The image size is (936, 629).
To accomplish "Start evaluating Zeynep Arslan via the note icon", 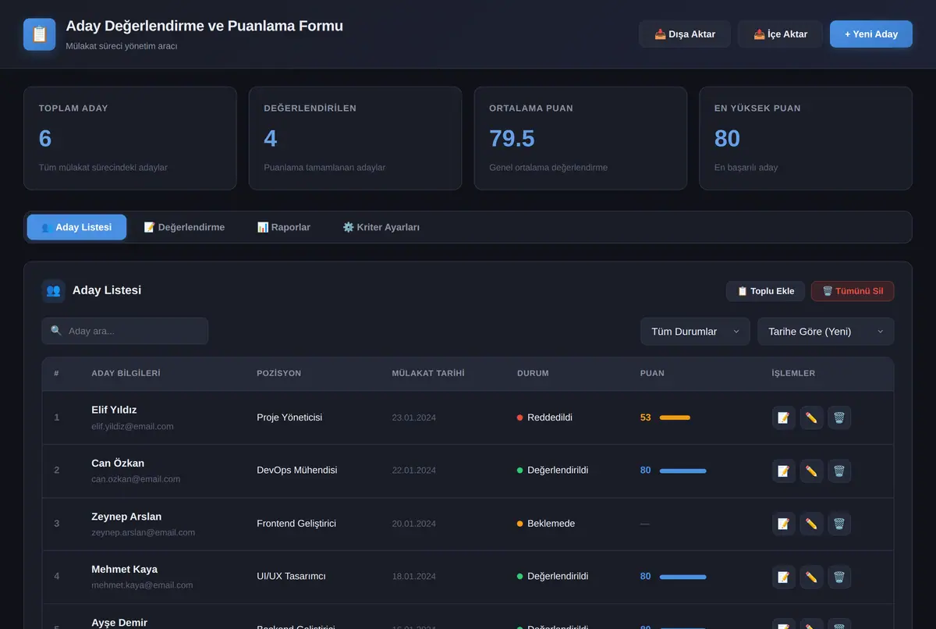I will coord(784,524).
